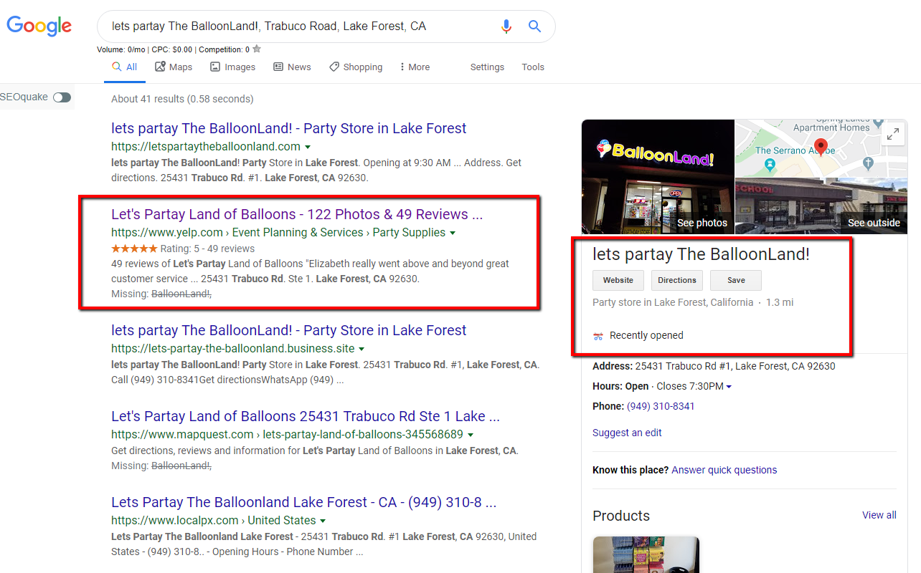The image size is (921, 573).
Task: Open the first product thumbnail
Action: click(x=646, y=555)
